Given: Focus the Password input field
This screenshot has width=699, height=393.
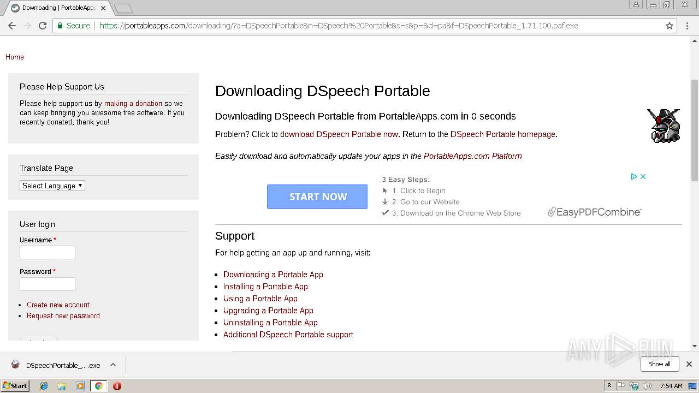Looking at the screenshot, I should (48, 284).
